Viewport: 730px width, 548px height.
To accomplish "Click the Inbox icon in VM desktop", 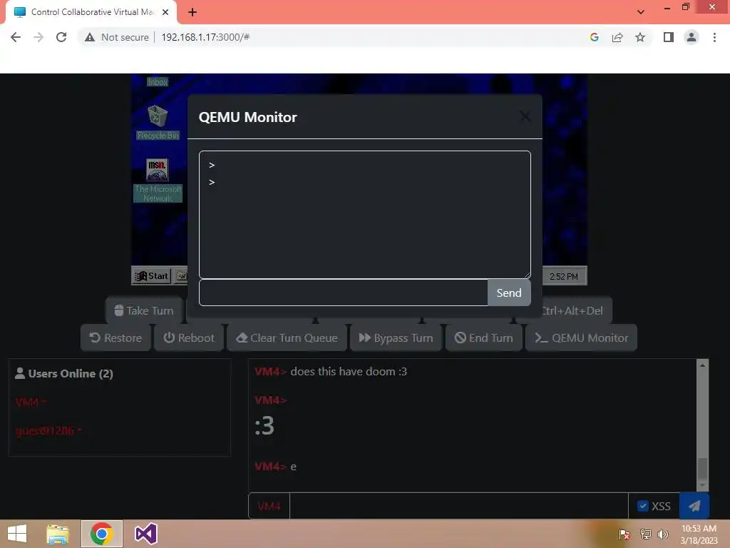I will (158, 81).
